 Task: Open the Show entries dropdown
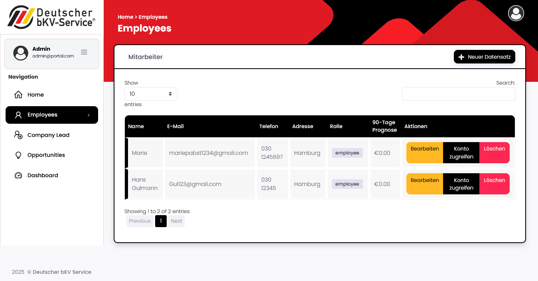point(151,94)
